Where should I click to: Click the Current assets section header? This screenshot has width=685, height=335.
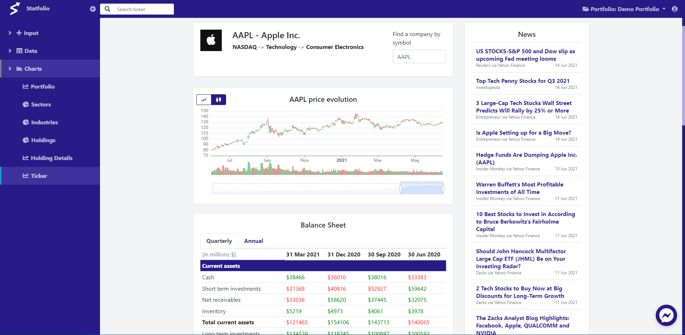pyautogui.click(x=323, y=266)
